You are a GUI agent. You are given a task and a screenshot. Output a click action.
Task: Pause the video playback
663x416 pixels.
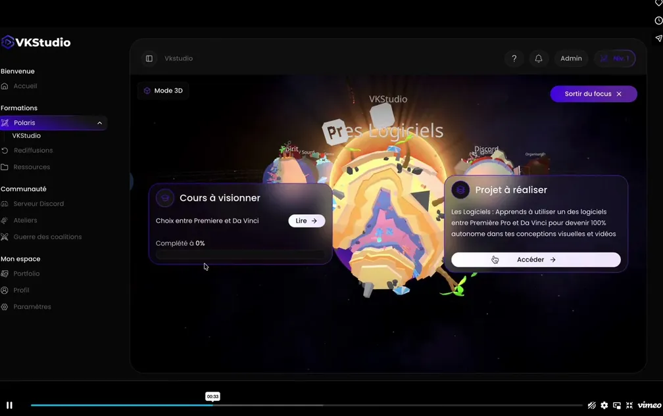pyautogui.click(x=9, y=405)
